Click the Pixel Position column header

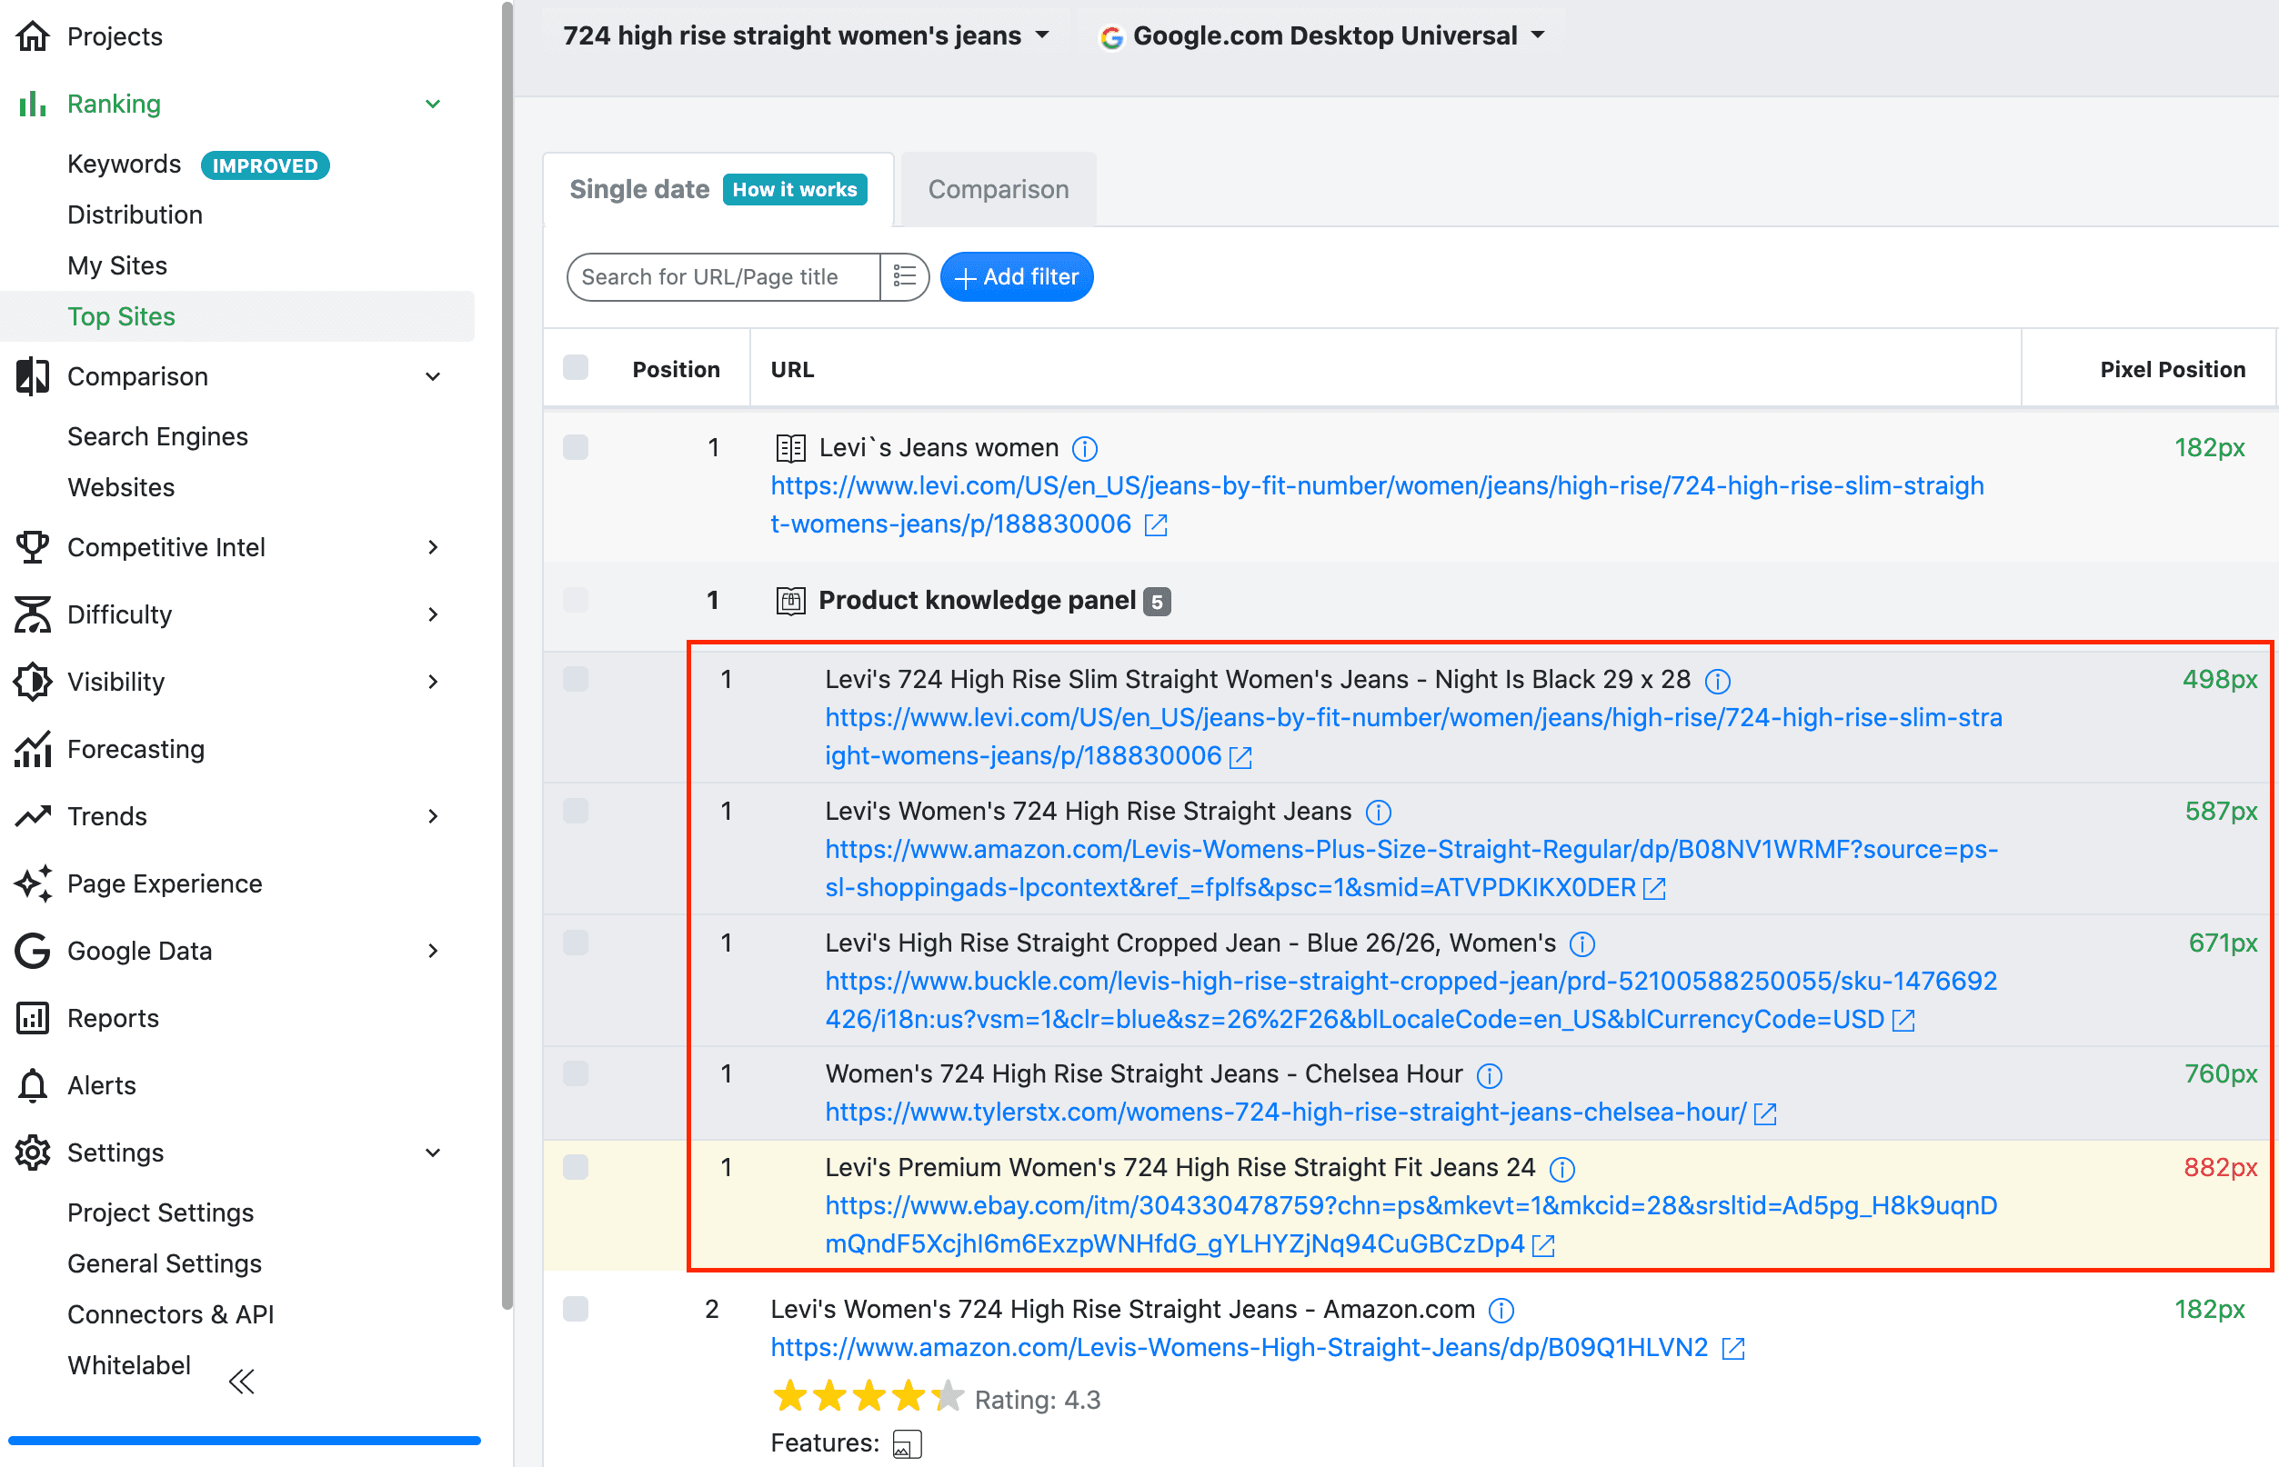pos(2173,370)
